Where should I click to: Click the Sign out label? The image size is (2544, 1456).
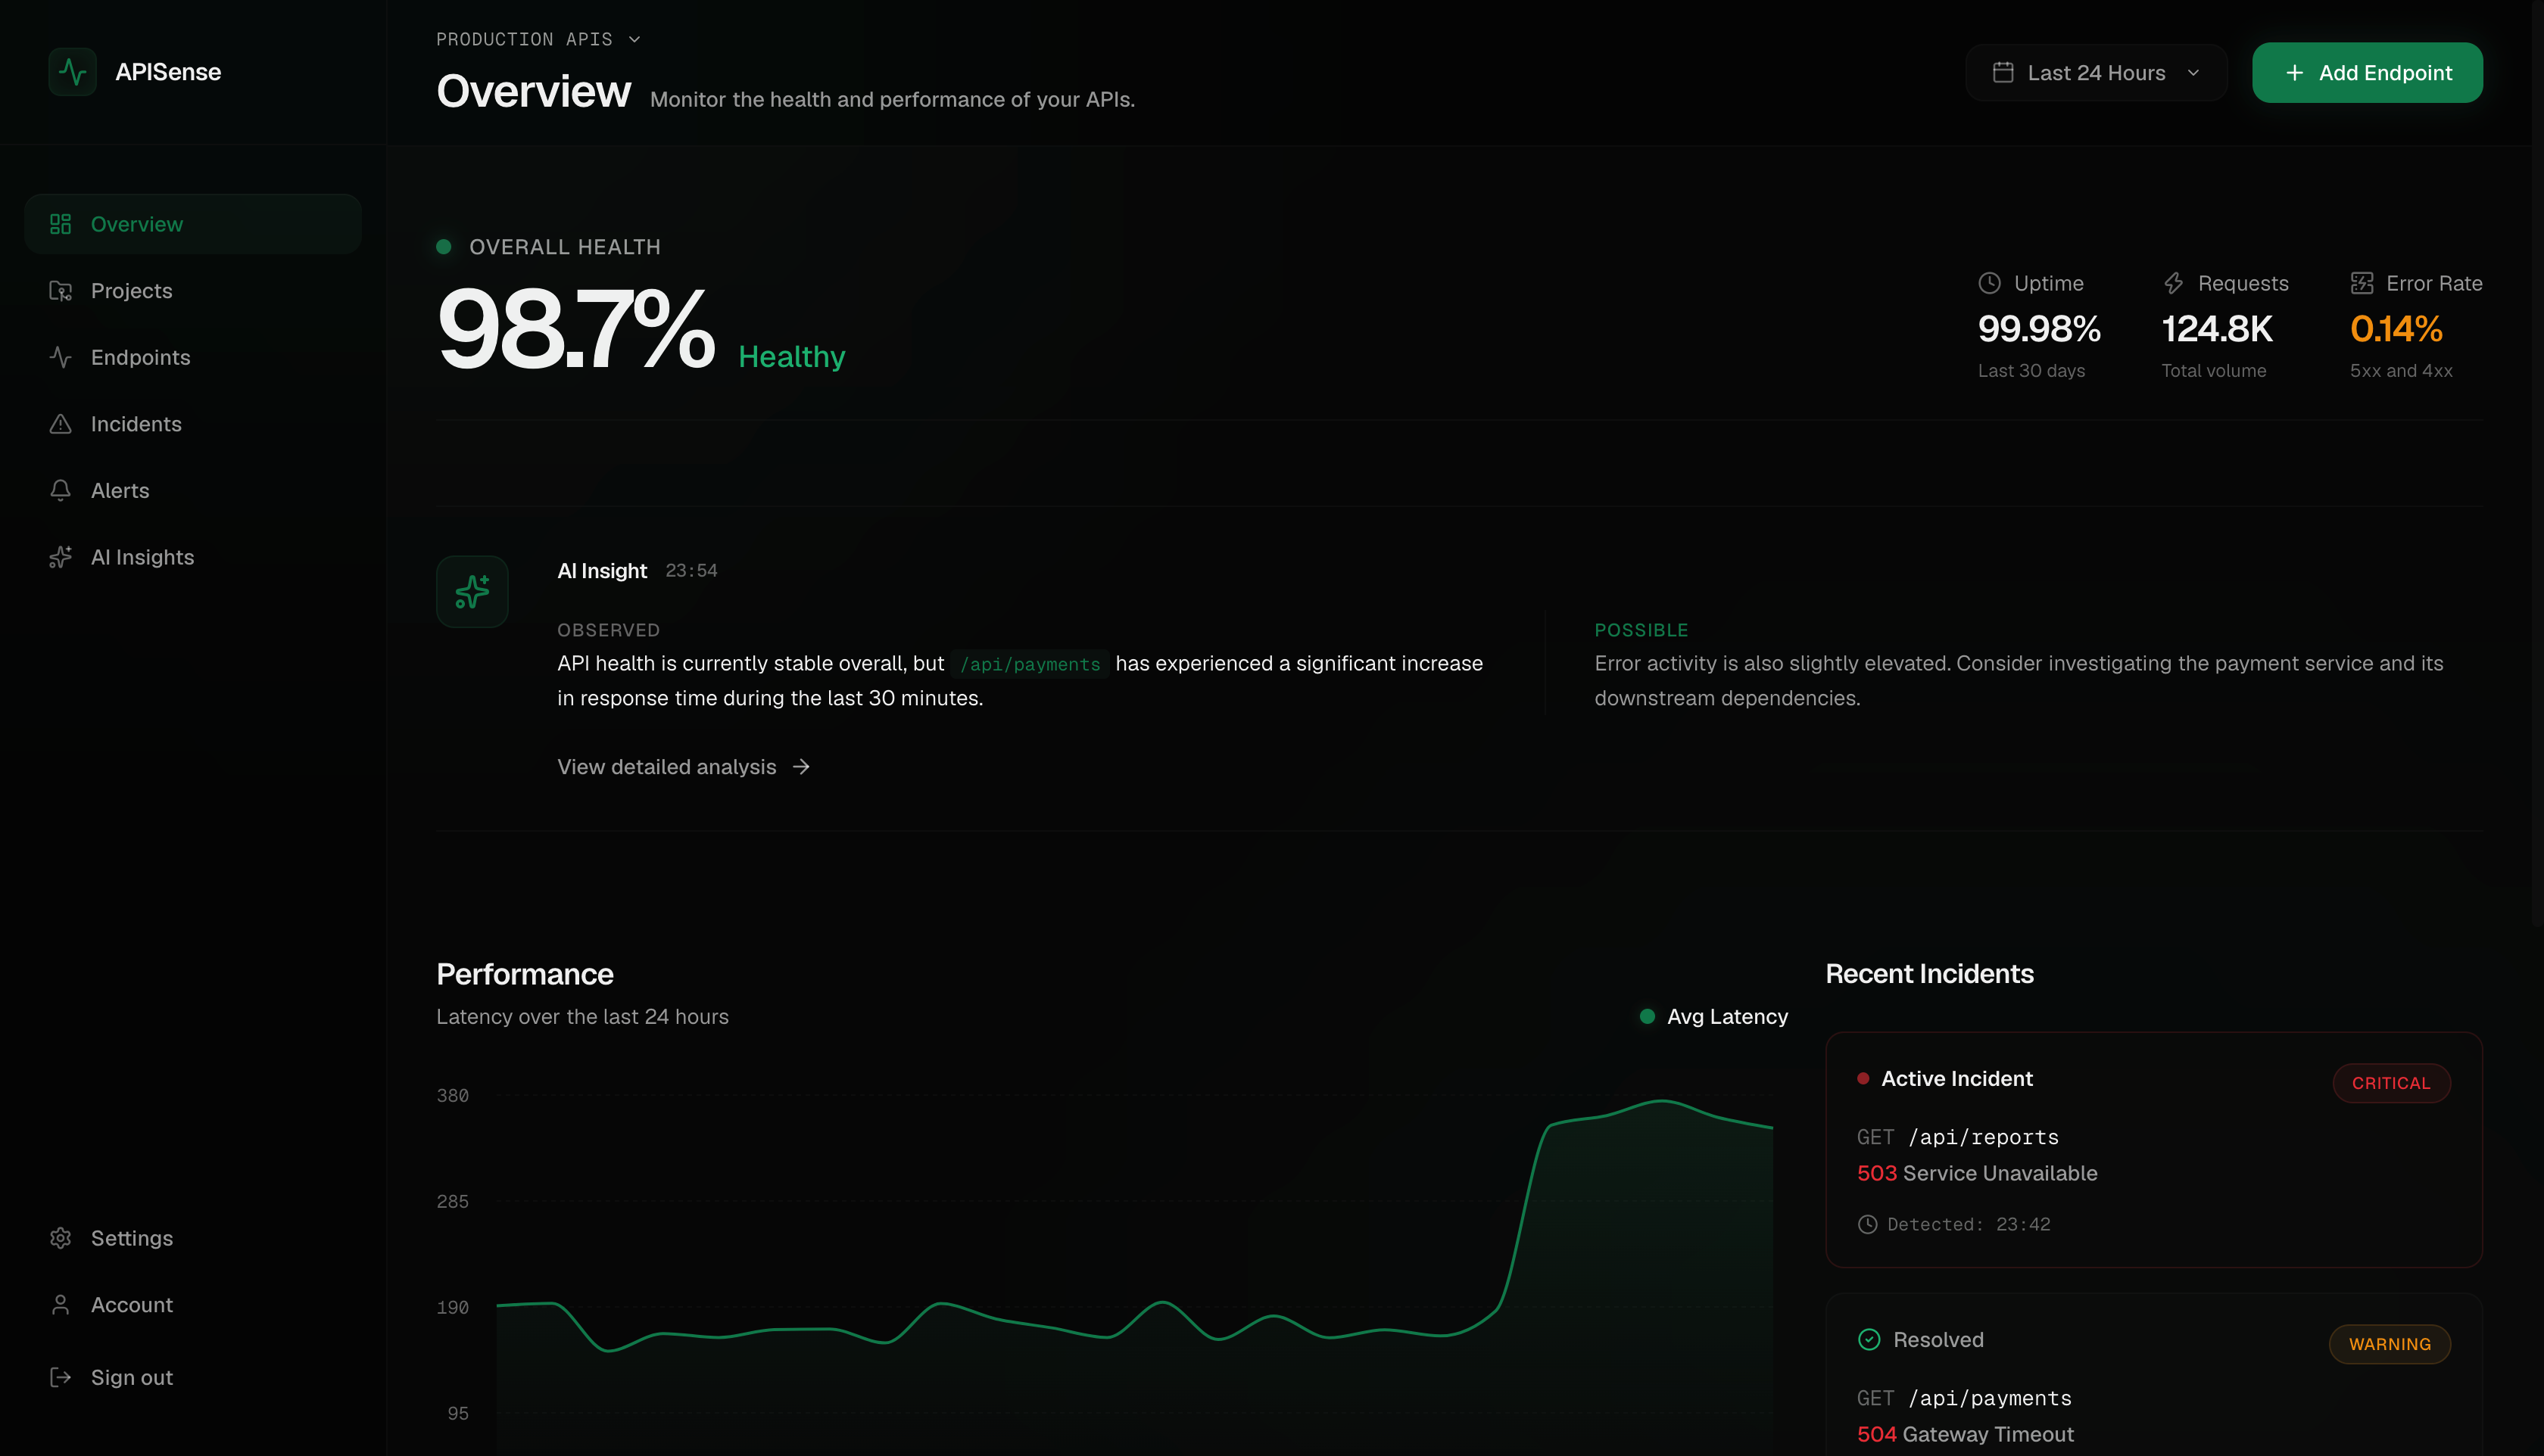tap(132, 1377)
